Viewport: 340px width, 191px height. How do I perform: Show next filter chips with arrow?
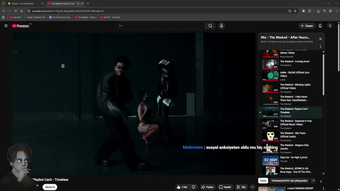tap(321, 181)
